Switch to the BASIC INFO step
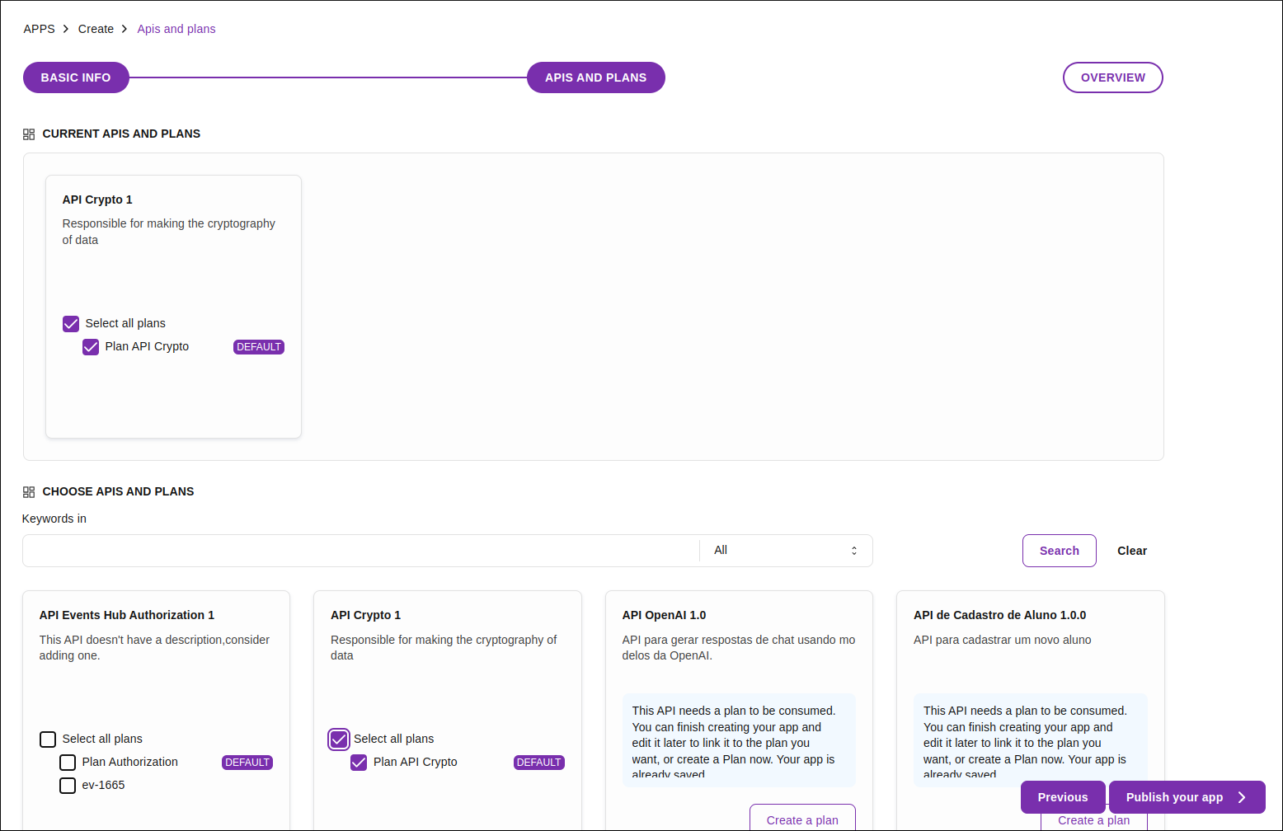This screenshot has height=831, width=1283. pyautogui.click(x=76, y=77)
